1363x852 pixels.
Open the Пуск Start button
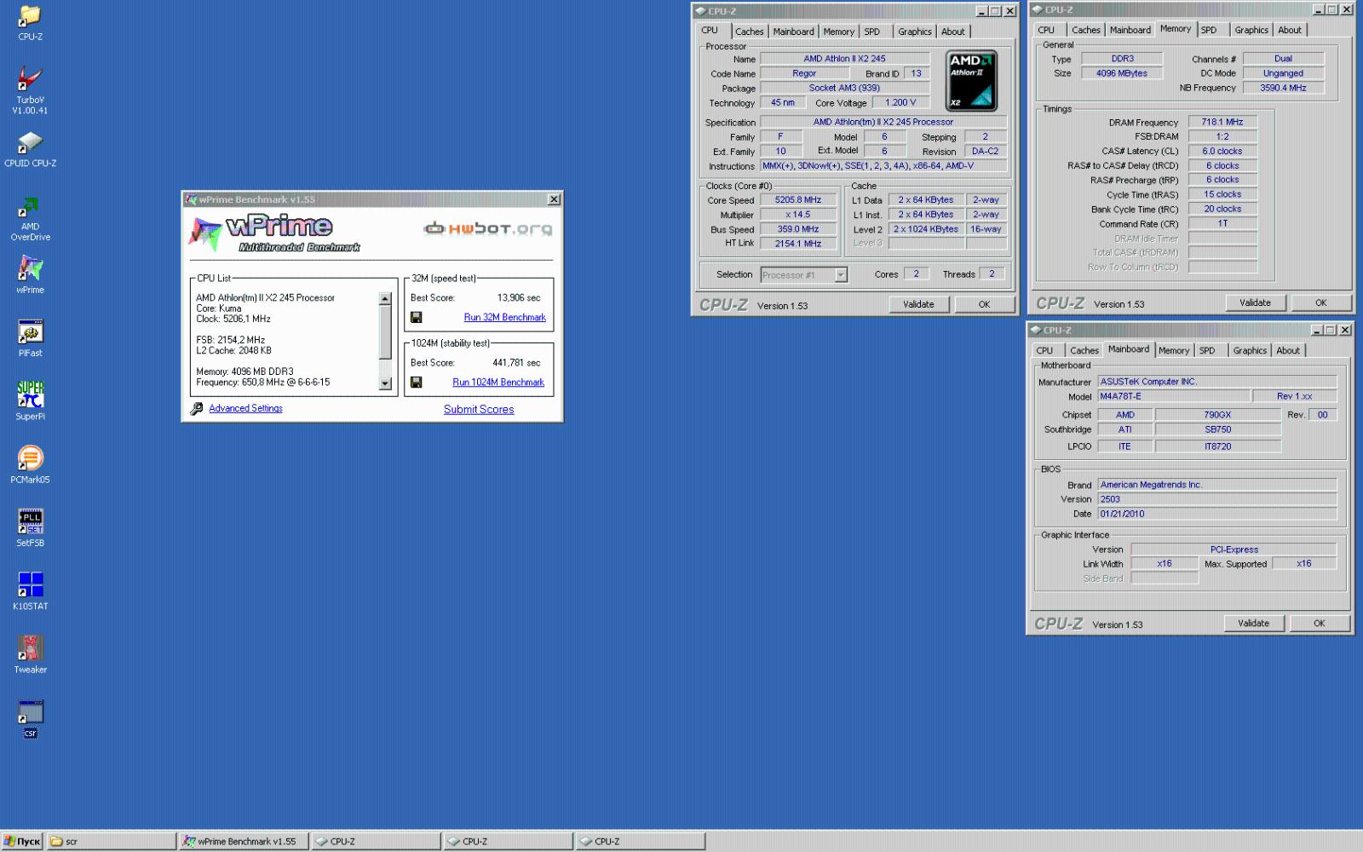(x=22, y=841)
